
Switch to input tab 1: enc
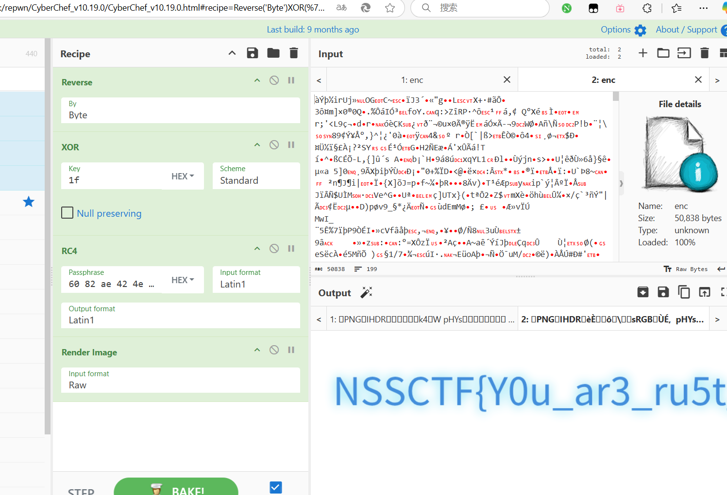[x=412, y=80]
